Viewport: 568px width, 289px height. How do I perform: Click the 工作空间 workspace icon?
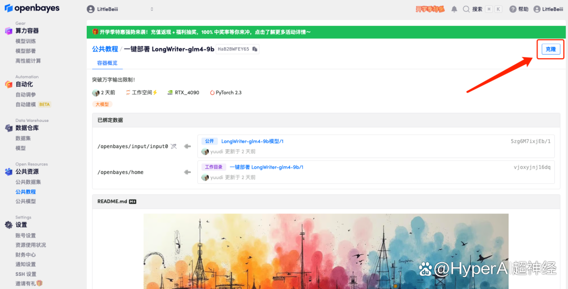click(x=128, y=92)
